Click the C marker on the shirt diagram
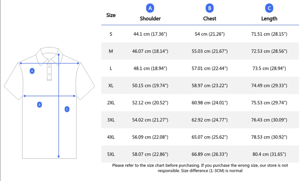This screenshot has height=181, width=304. 67,109
